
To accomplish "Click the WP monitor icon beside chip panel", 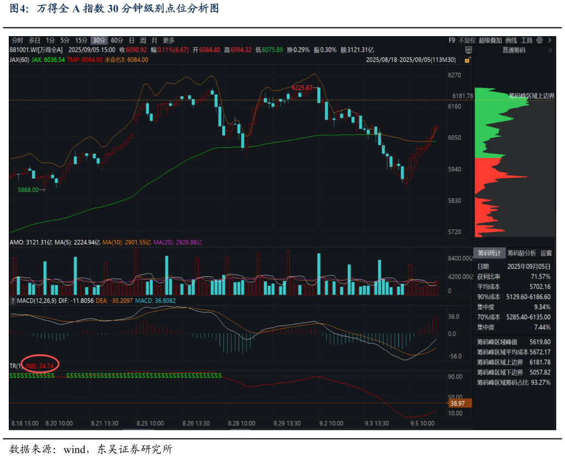I will tap(469, 50).
